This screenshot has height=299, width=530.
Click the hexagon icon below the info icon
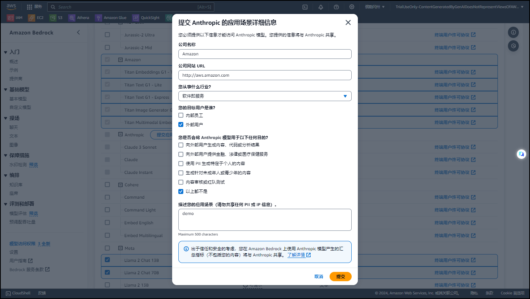pyautogui.click(x=513, y=46)
